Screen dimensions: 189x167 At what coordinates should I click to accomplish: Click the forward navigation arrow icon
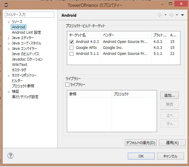pos(171,15)
